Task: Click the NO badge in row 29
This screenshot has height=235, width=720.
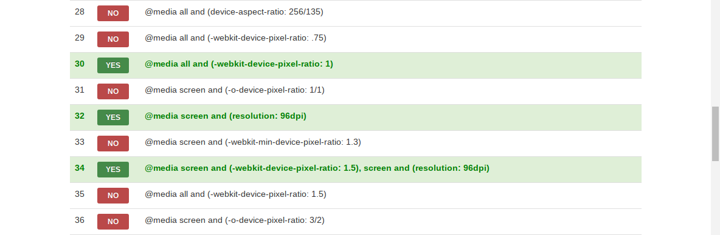Action: coord(113,39)
